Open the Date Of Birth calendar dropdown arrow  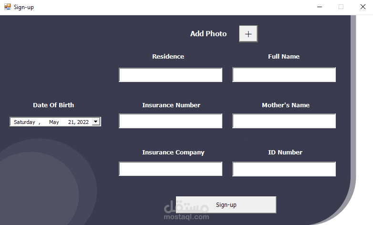pyautogui.click(x=96, y=122)
